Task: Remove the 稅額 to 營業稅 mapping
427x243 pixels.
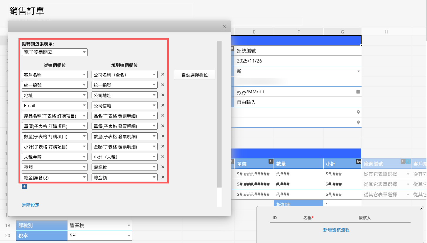Action: click(163, 167)
